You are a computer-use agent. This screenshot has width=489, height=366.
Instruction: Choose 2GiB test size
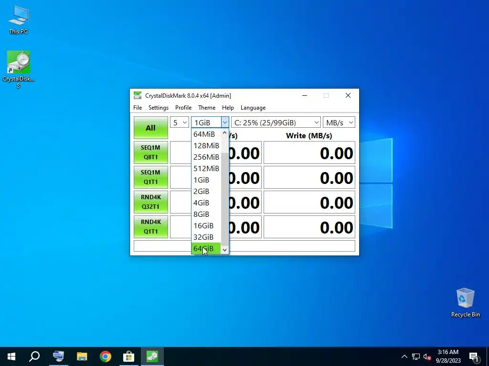click(x=206, y=192)
